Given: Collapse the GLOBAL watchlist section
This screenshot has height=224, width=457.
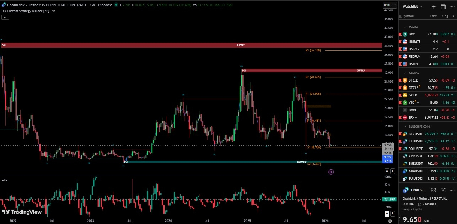Looking at the screenshot, I should (x=405, y=73).
